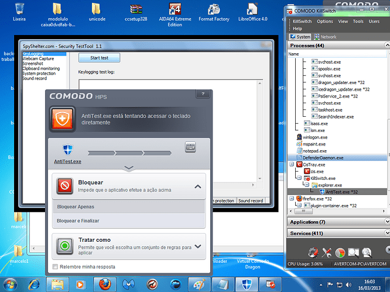This screenshot has height=292, width=390.
Task: Collapse the firefox.exe process tree node
Action: click(x=292, y=198)
